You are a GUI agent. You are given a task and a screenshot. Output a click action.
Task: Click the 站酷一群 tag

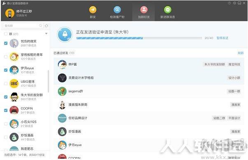[x=234, y=91]
